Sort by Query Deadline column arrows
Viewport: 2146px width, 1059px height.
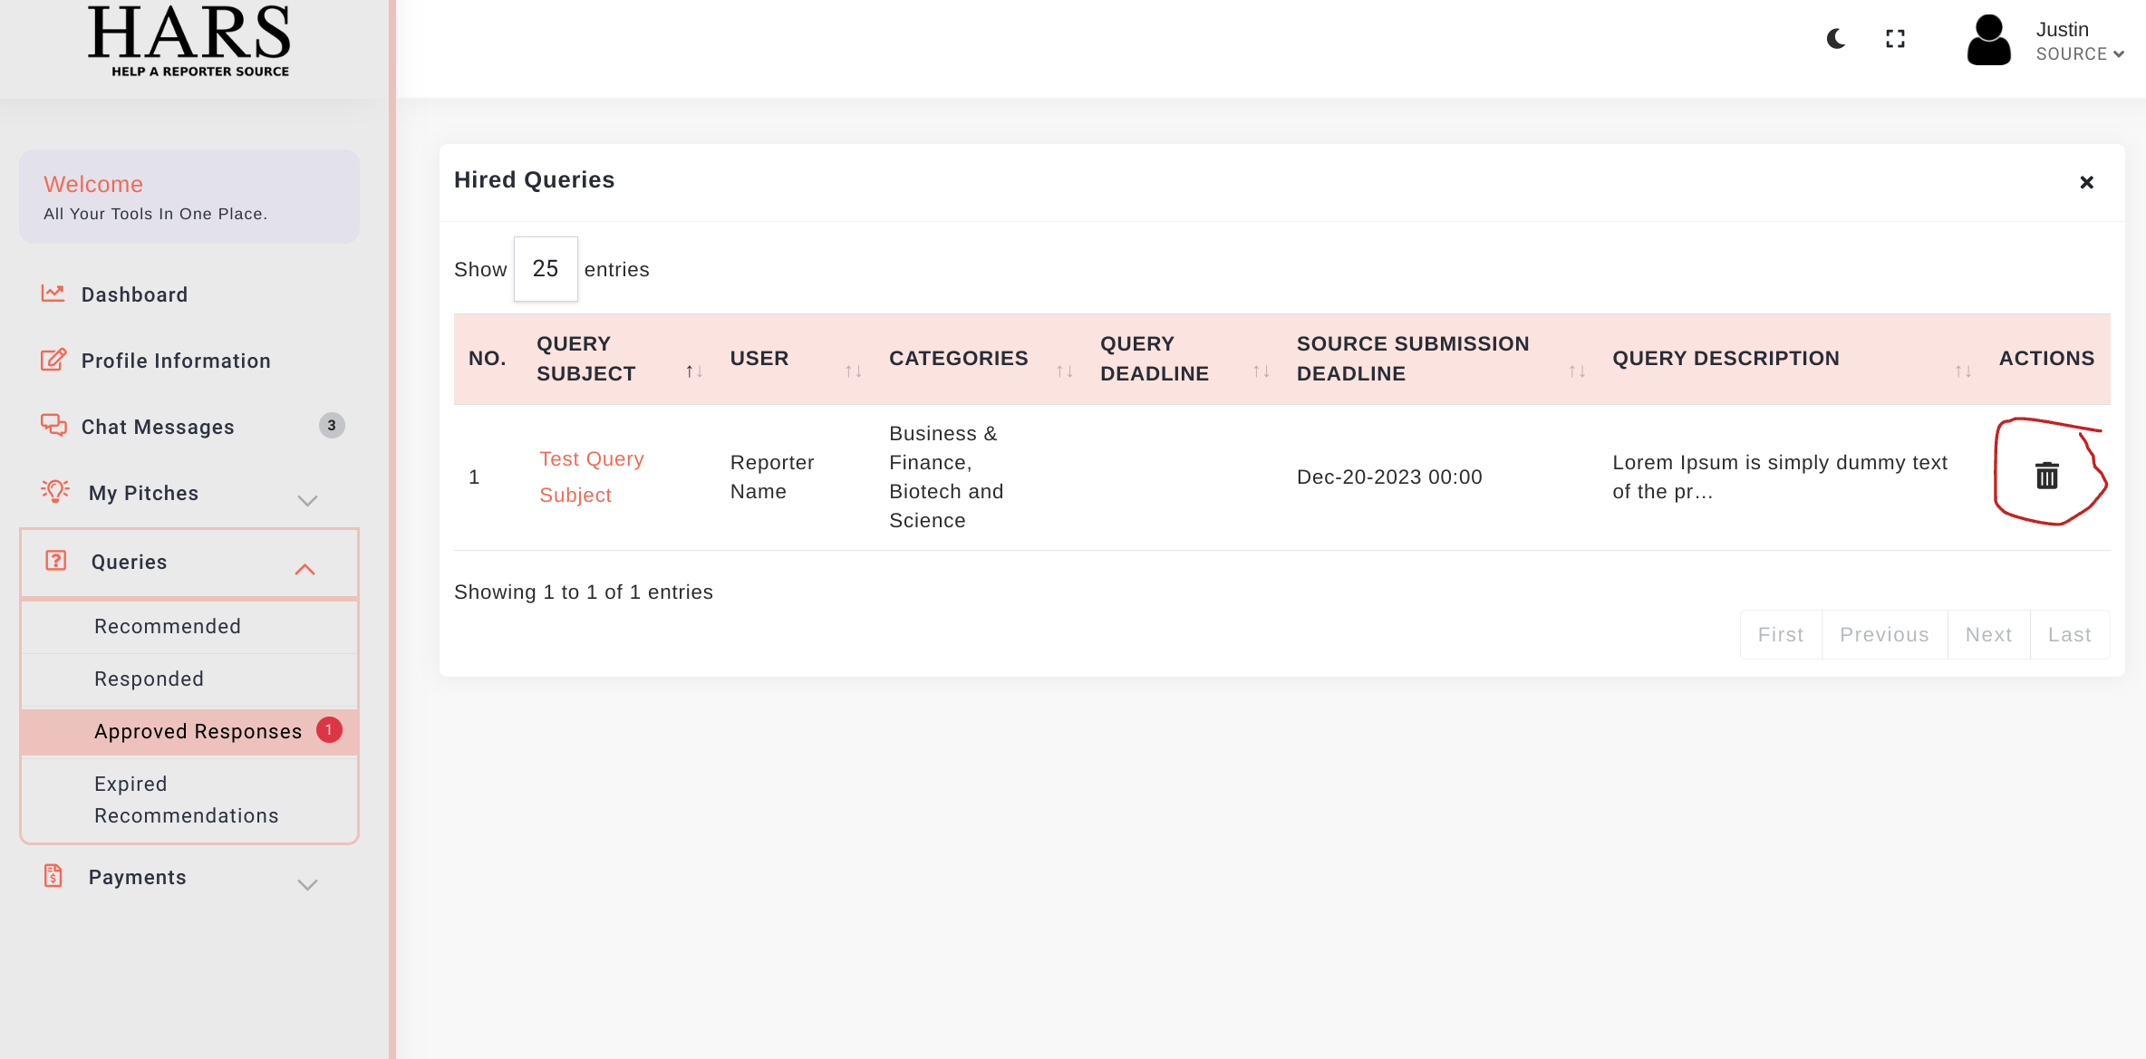(x=1261, y=371)
